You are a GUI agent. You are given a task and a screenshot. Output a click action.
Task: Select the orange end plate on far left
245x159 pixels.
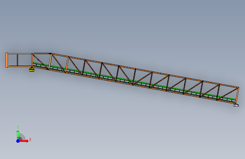click(x=7, y=60)
